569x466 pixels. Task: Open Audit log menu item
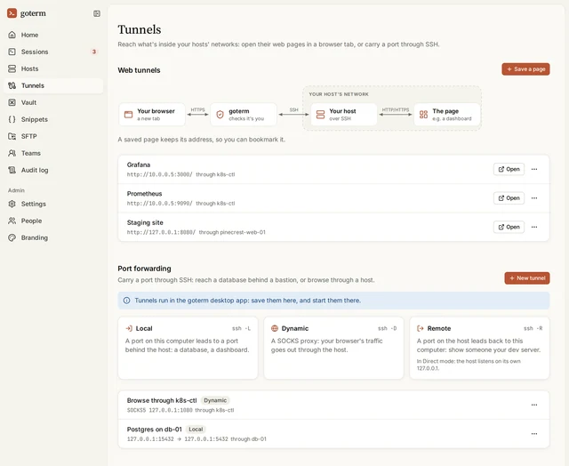point(53,170)
